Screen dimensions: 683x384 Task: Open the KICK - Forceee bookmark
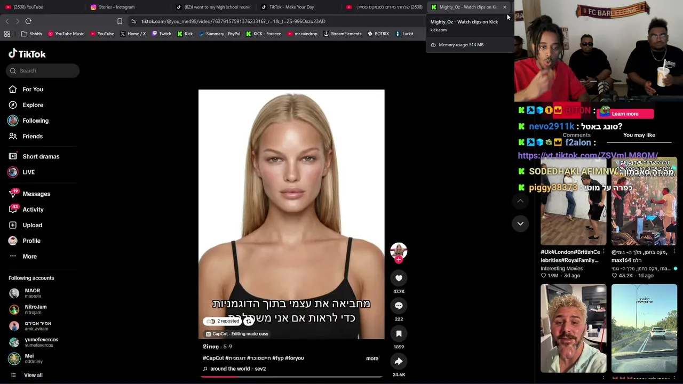(263, 34)
